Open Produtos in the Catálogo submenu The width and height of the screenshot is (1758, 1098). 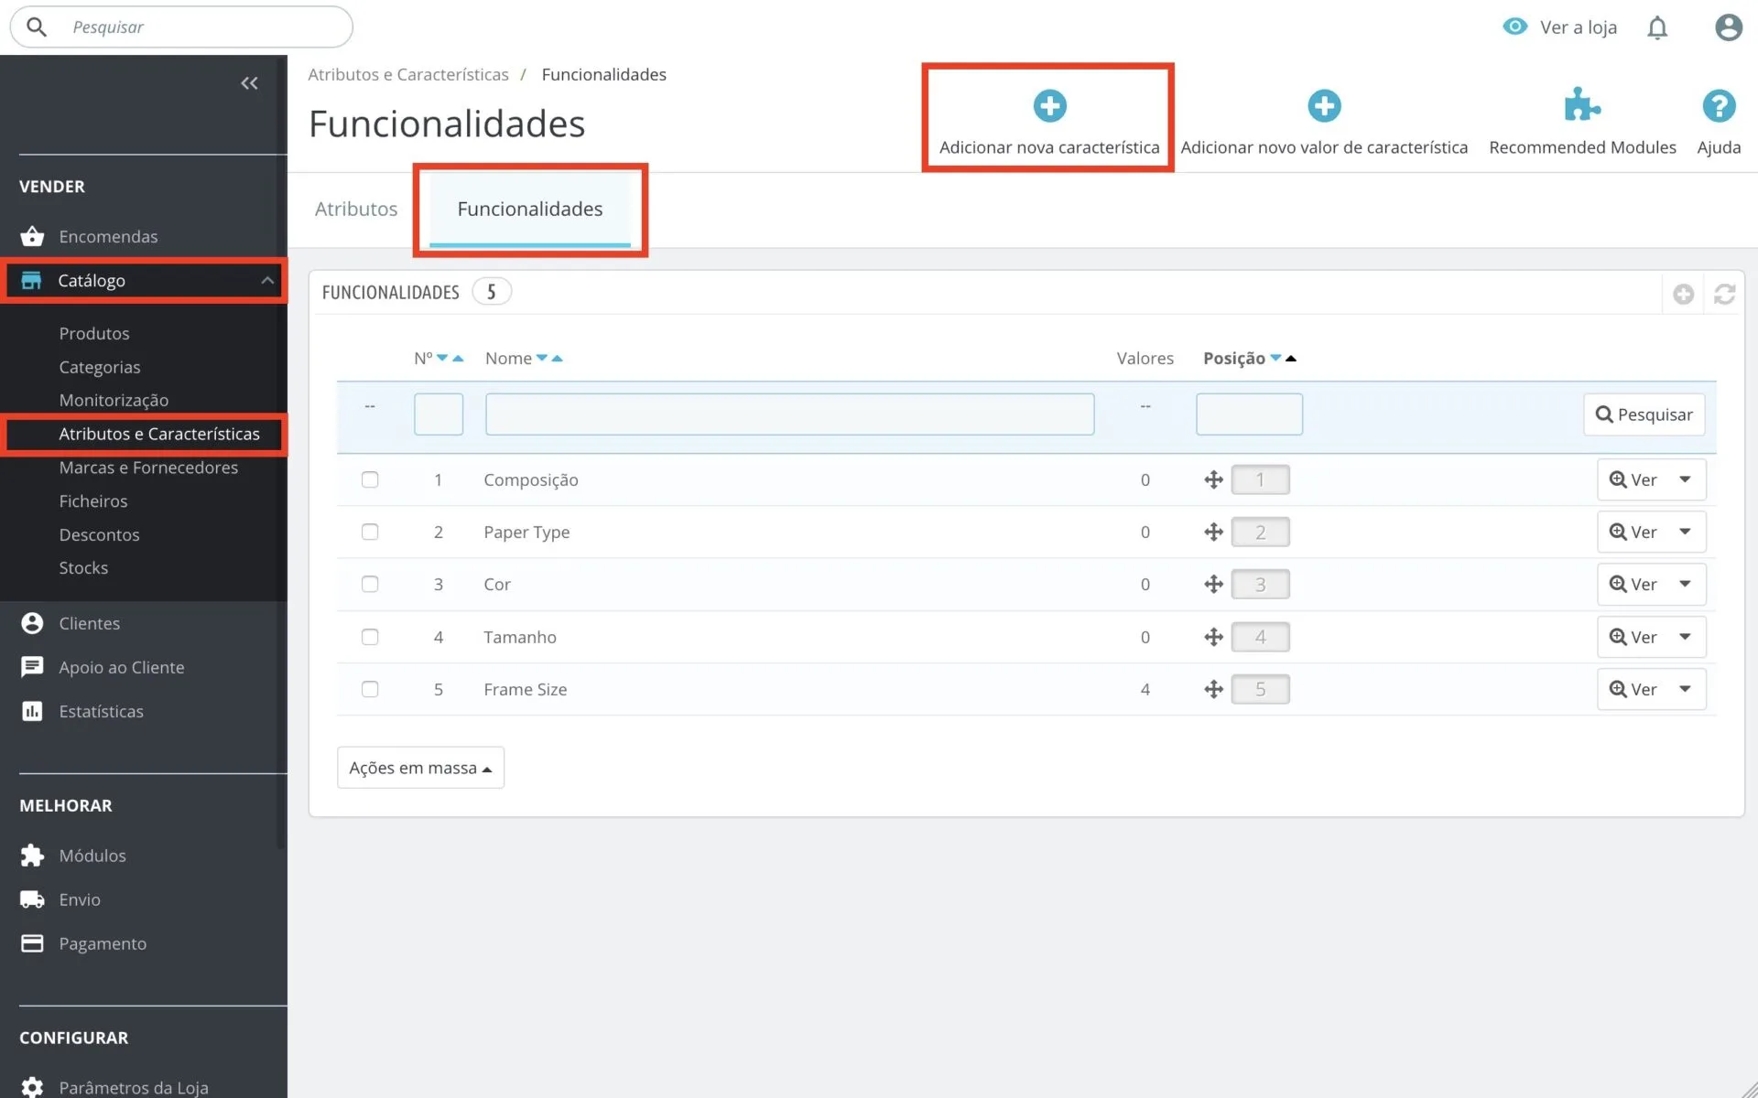pyautogui.click(x=94, y=333)
